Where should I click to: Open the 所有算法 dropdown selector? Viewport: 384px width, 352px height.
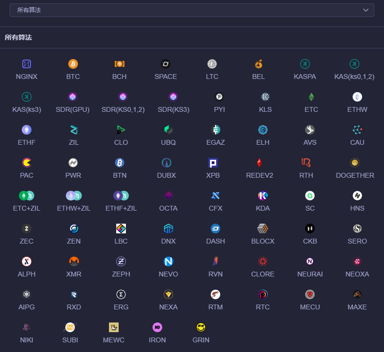192,10
